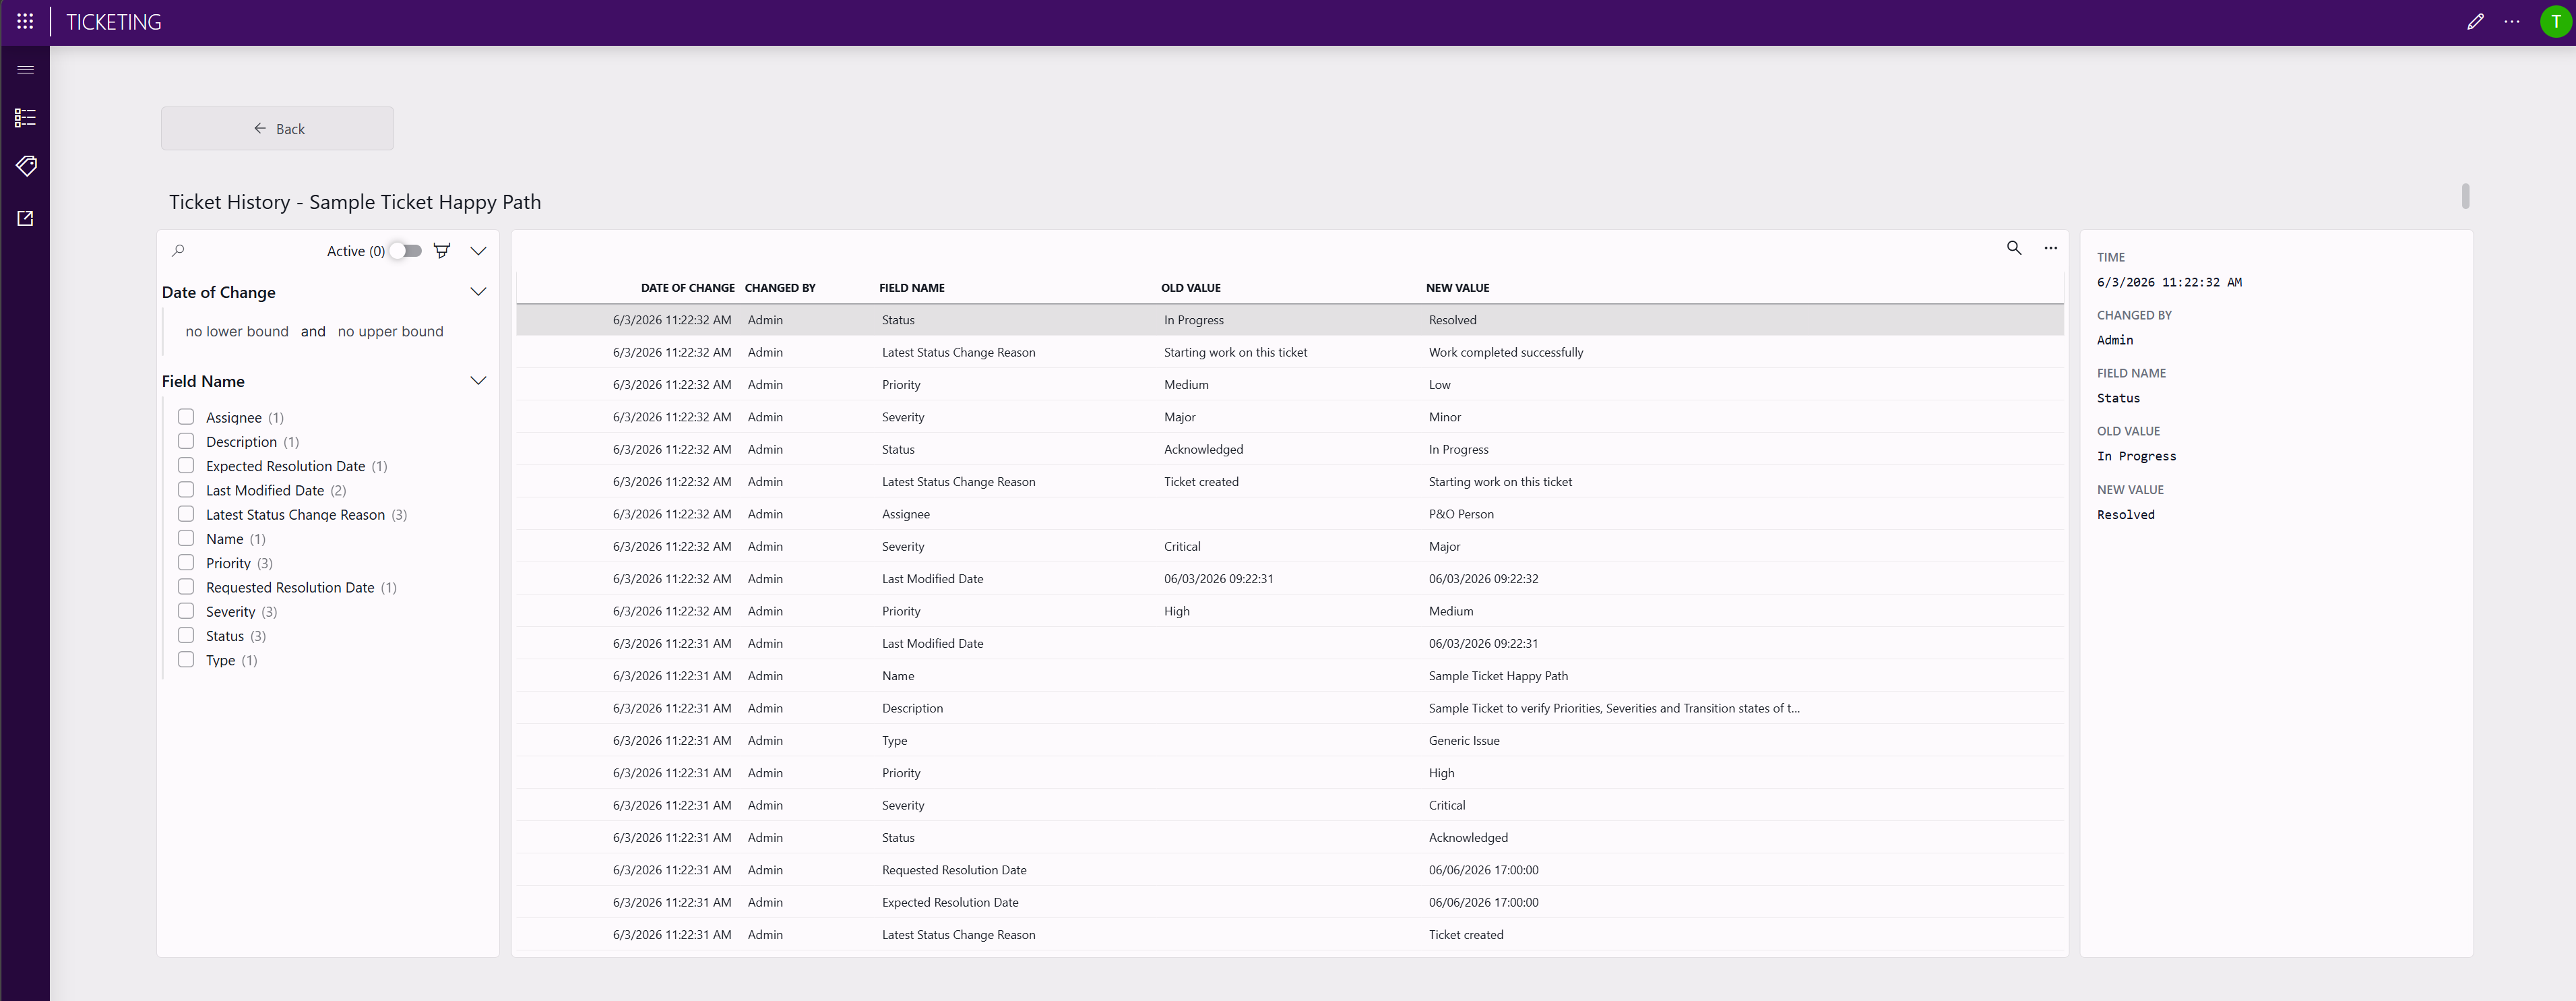Check the Expected Resolution Date filter box
Image resolution: width=2576 pixels, height=1001 pixels.
186,465
